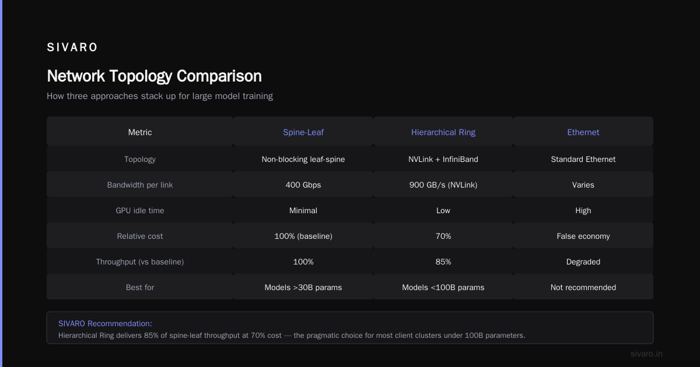Click the SIVARO logo text
Image resolution: width=700 pixels, height=367 pixels.
72,47
